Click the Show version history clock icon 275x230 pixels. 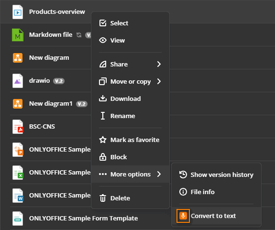183,175
